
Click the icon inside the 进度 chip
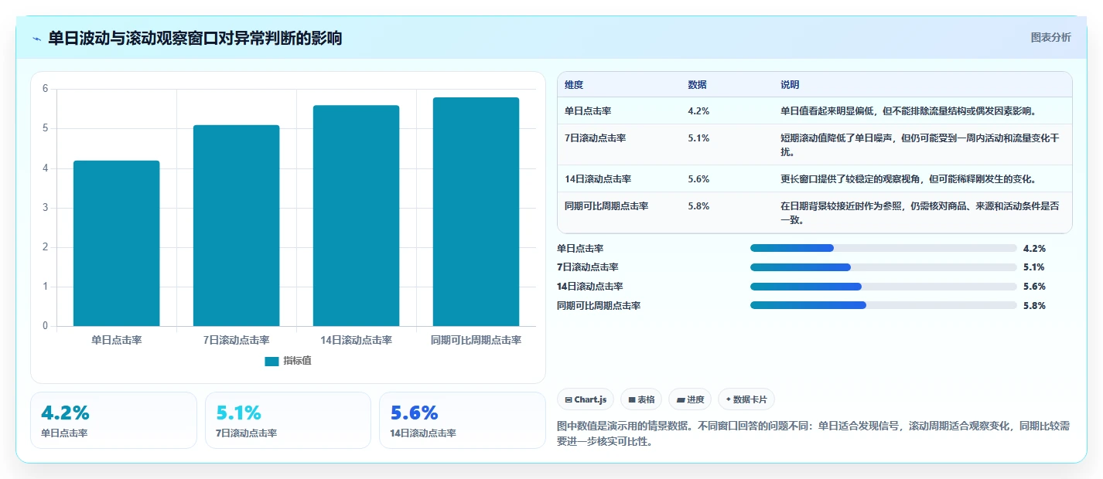tap(681, 399)
